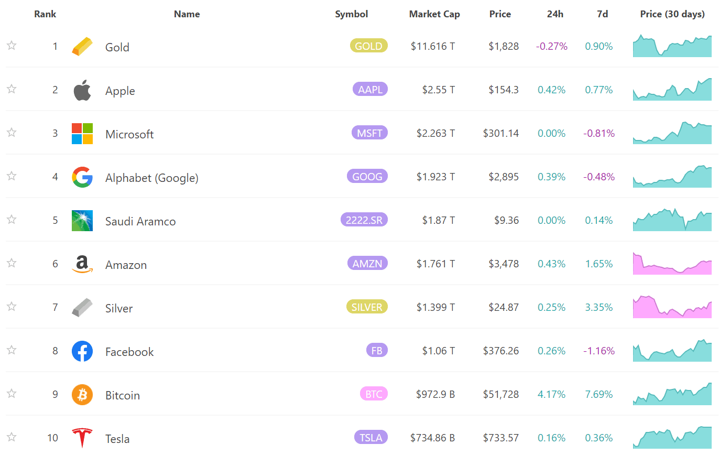
Task: Open the Apple company link
Action: pyautogui.click(x=120, y=91)
